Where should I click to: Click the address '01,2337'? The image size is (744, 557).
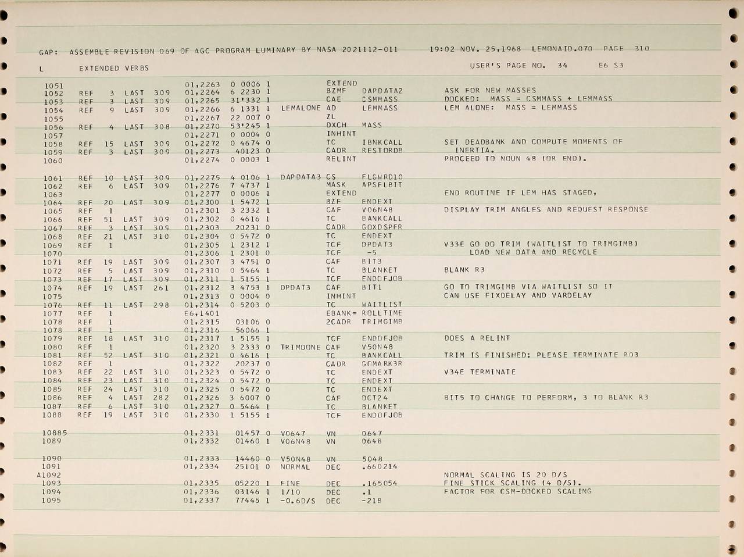point(202,500)
